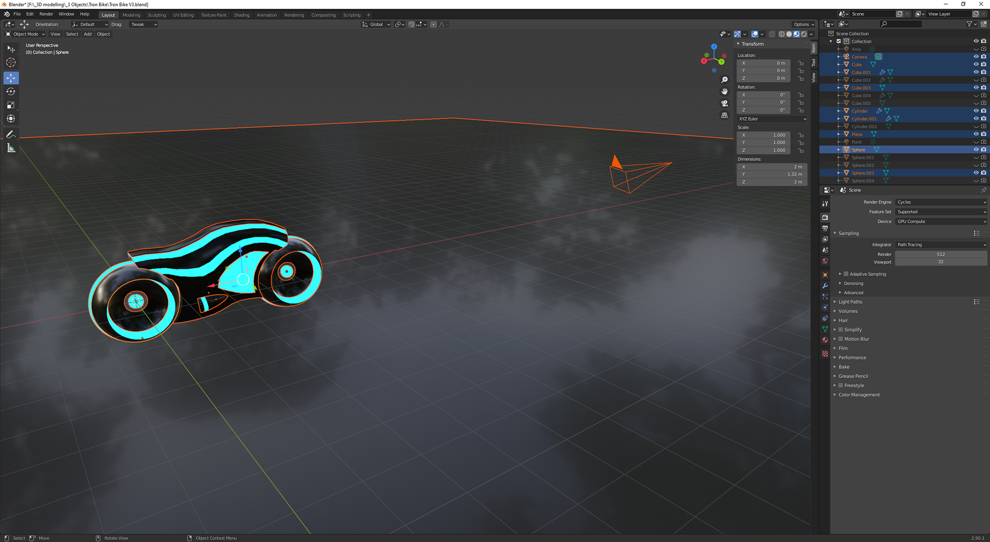Image resolution: width=990 pixels, height=542 pixels.
Task: Open the Global transform orientation dropdown
Action: click(x=376, y=24)
